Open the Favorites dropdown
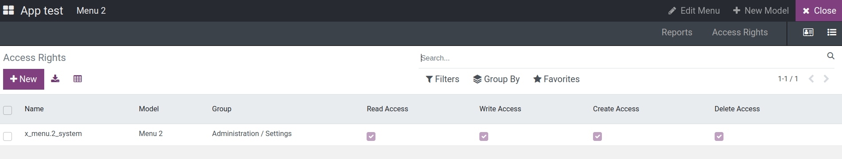The image size is (842, 159). pos(556,79)
